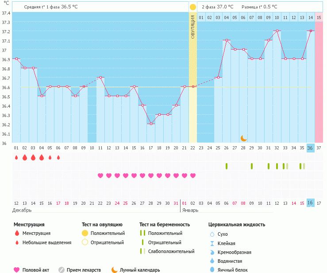The height and width of the screenshot is (273, 327).
Task: Click the heart icon under day 22
Action: tap(193, 175)
